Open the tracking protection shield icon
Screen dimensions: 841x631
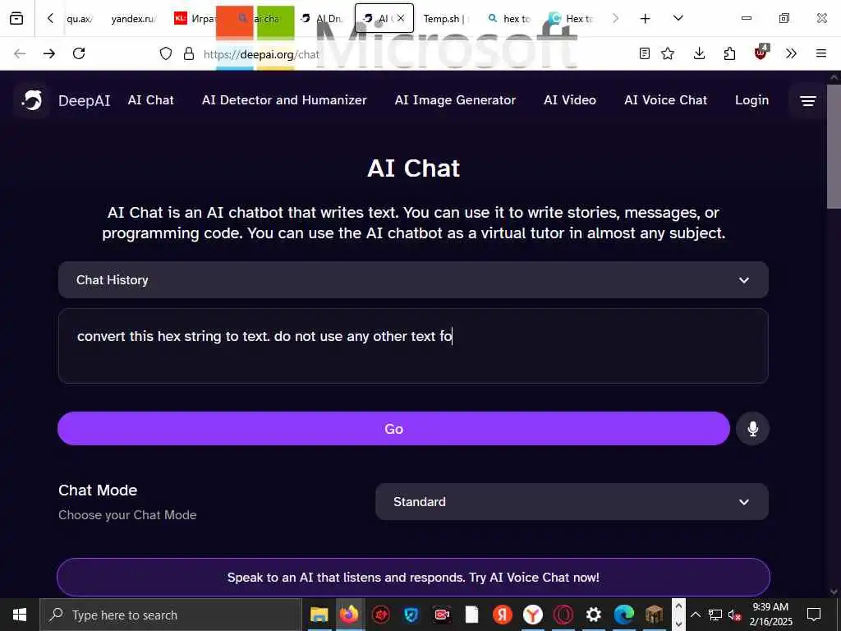click(x=166, y=53)
